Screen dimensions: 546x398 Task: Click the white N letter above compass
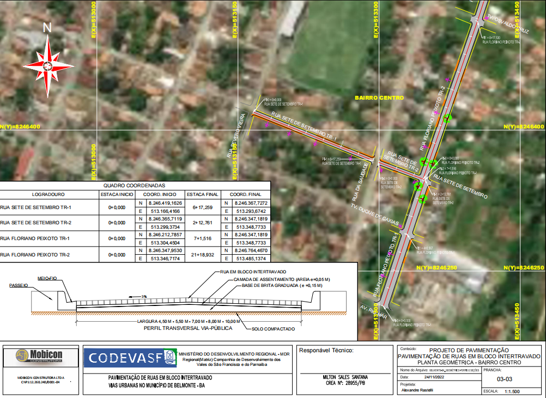(x=47, y=28)
